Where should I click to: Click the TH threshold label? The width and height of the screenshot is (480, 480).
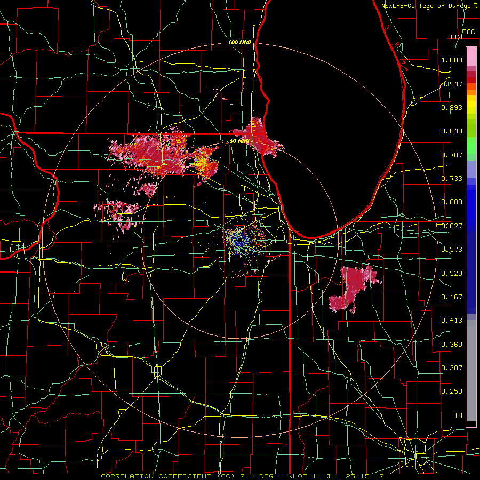coord(458,415)
